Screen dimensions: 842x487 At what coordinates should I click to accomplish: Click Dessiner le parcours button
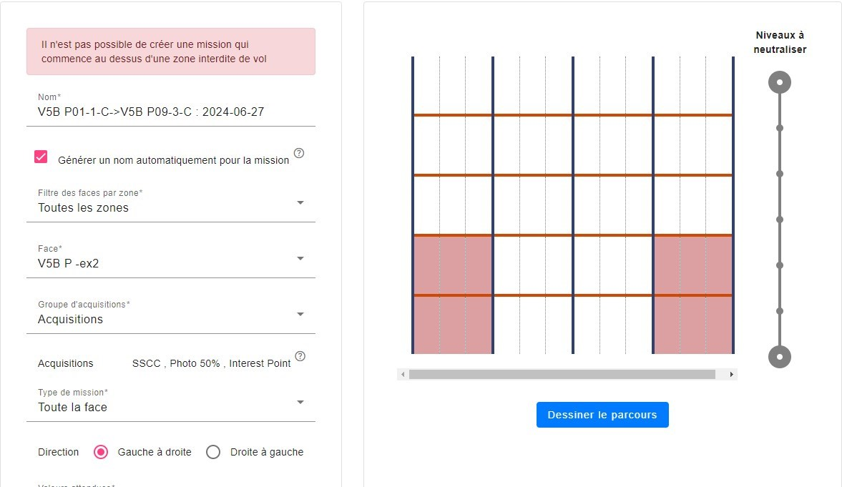602,415
